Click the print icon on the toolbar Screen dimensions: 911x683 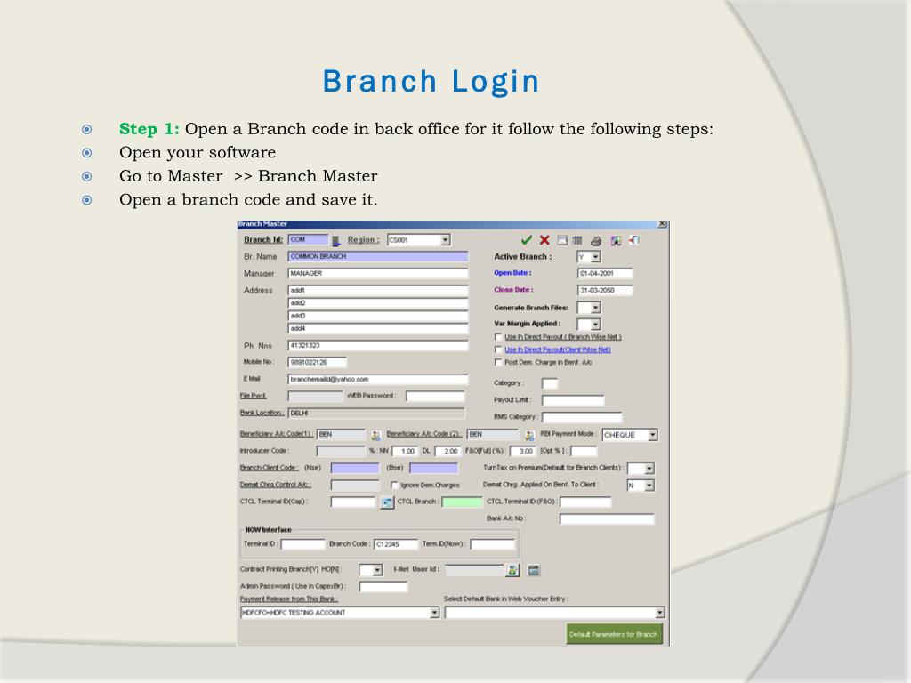tap(596, 240)
